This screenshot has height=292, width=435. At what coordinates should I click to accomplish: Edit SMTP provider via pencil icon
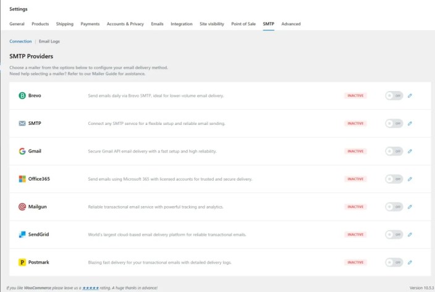tap(410, 123)
